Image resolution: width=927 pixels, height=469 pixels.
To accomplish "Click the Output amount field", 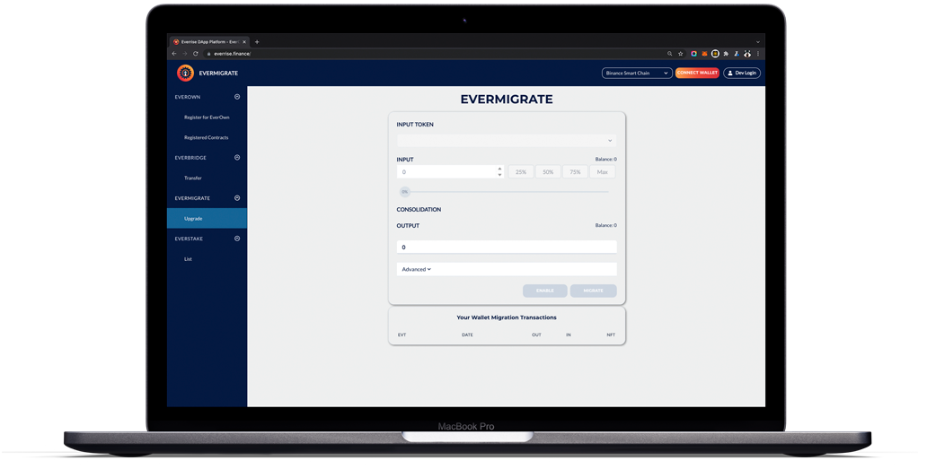I will pos(507,248).
